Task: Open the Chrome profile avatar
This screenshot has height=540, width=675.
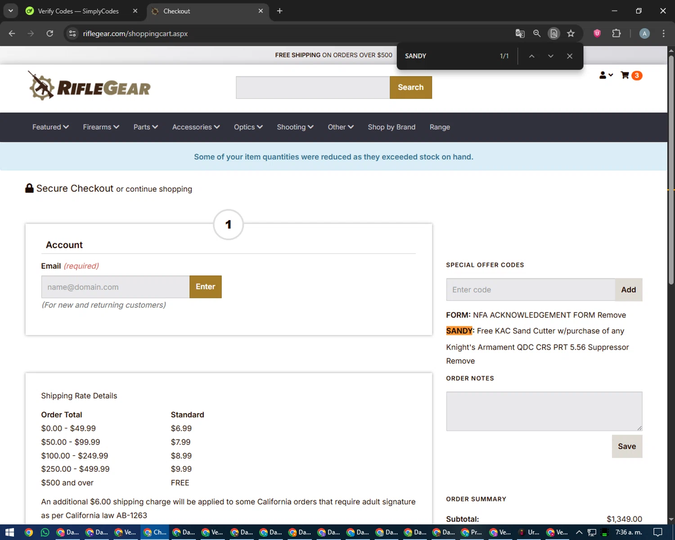Action: 644,33
